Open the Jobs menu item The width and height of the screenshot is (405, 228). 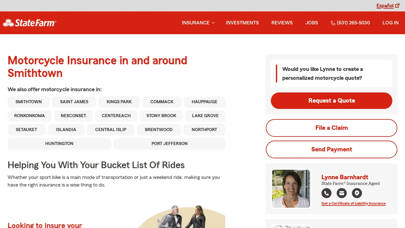(x=312, y=23)
